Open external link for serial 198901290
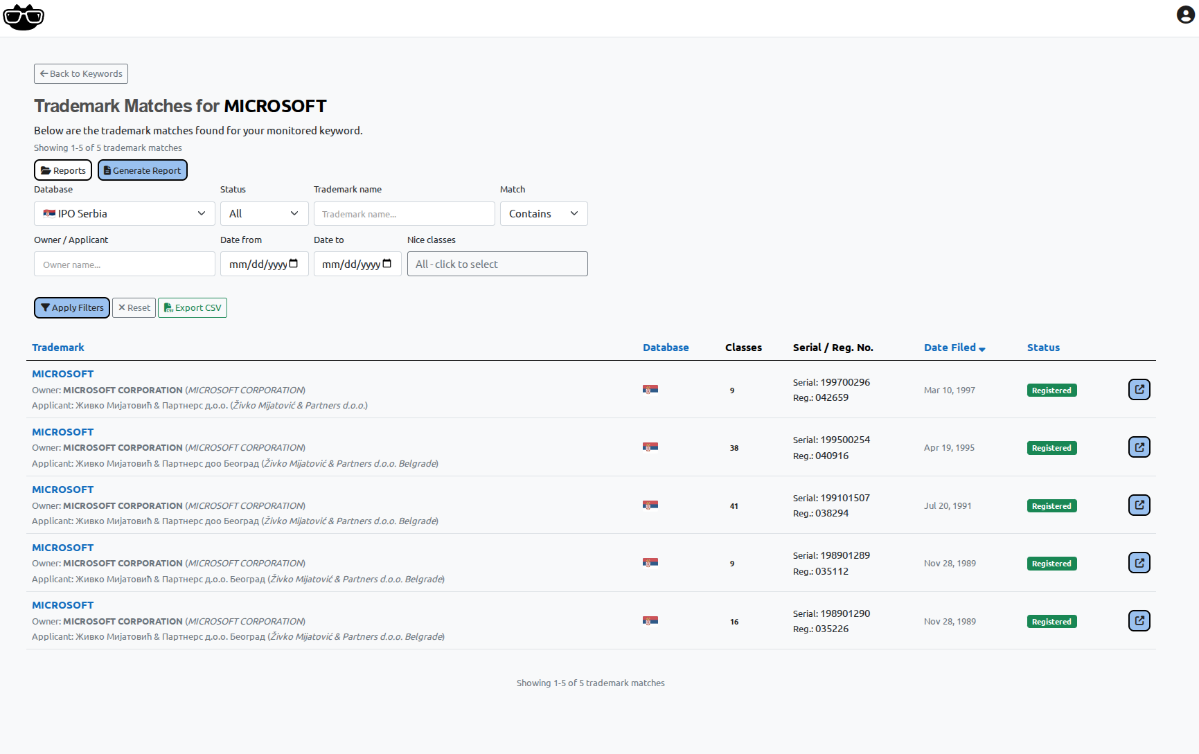Screen dimensions: 1199x754 (x=1139, y=621)
